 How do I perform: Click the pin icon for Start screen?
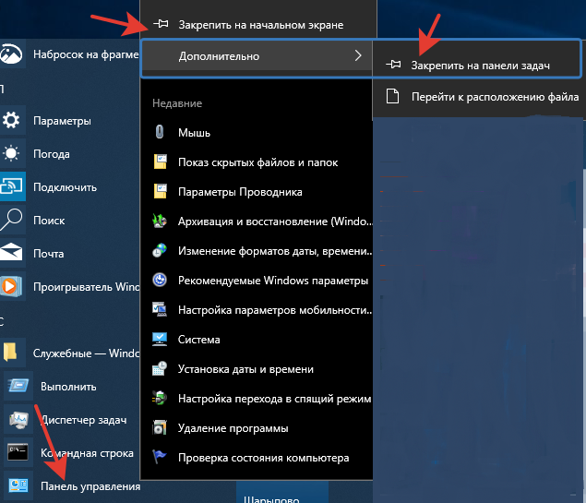[x=161, y=24]
